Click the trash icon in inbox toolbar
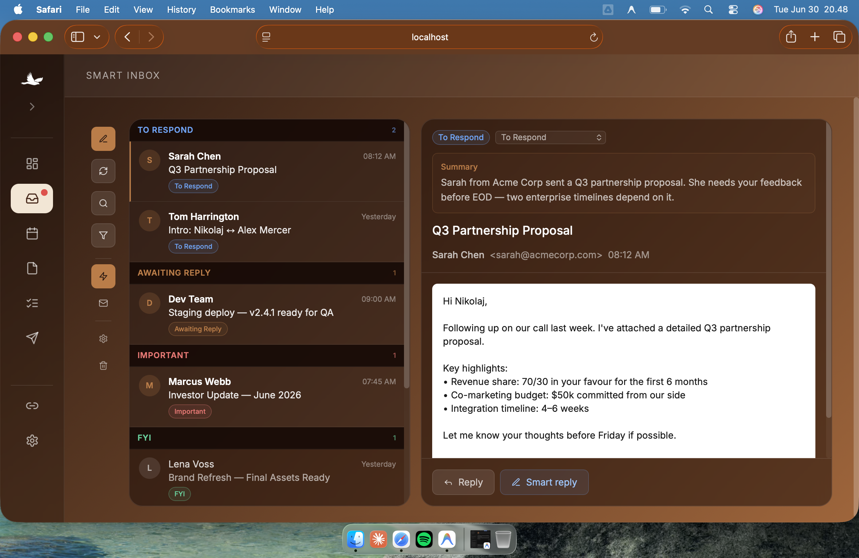 tap(103, 366)
